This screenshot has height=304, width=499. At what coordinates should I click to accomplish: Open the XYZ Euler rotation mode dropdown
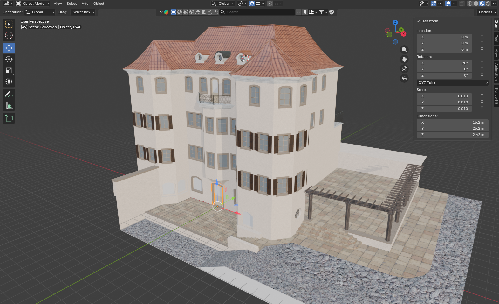coord(452,83)
